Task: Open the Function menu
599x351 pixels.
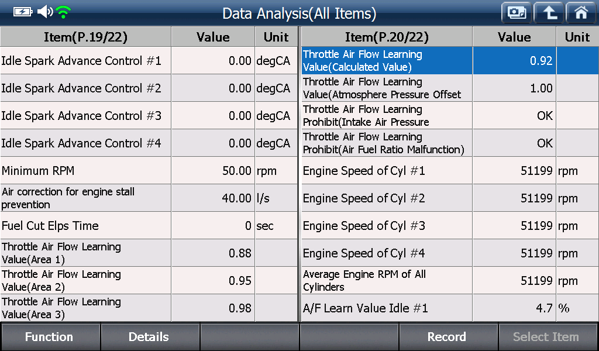Action: 50,337
